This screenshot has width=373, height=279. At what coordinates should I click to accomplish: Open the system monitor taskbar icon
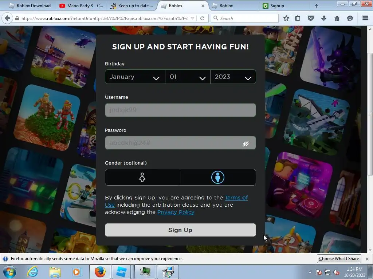pos(145,272)
